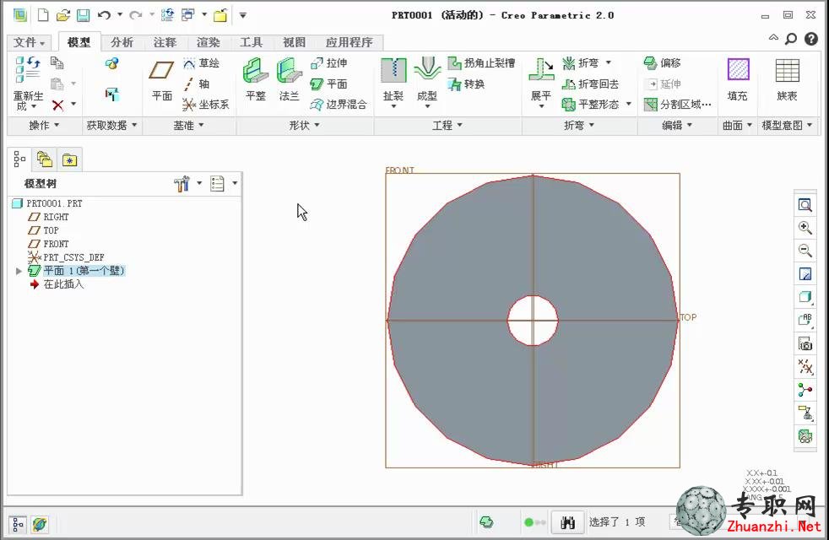Switch to the 工具 (Tools) tab
The width and height of the screenshot is (829, 540).
[251, 42]
